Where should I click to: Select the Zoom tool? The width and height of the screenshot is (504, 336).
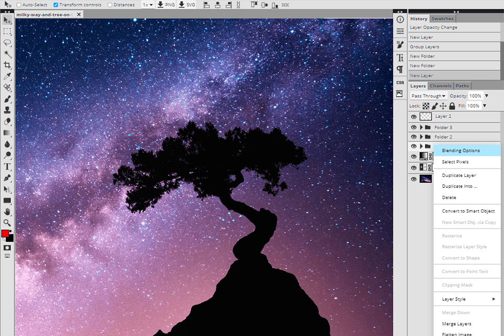point(7,223)
